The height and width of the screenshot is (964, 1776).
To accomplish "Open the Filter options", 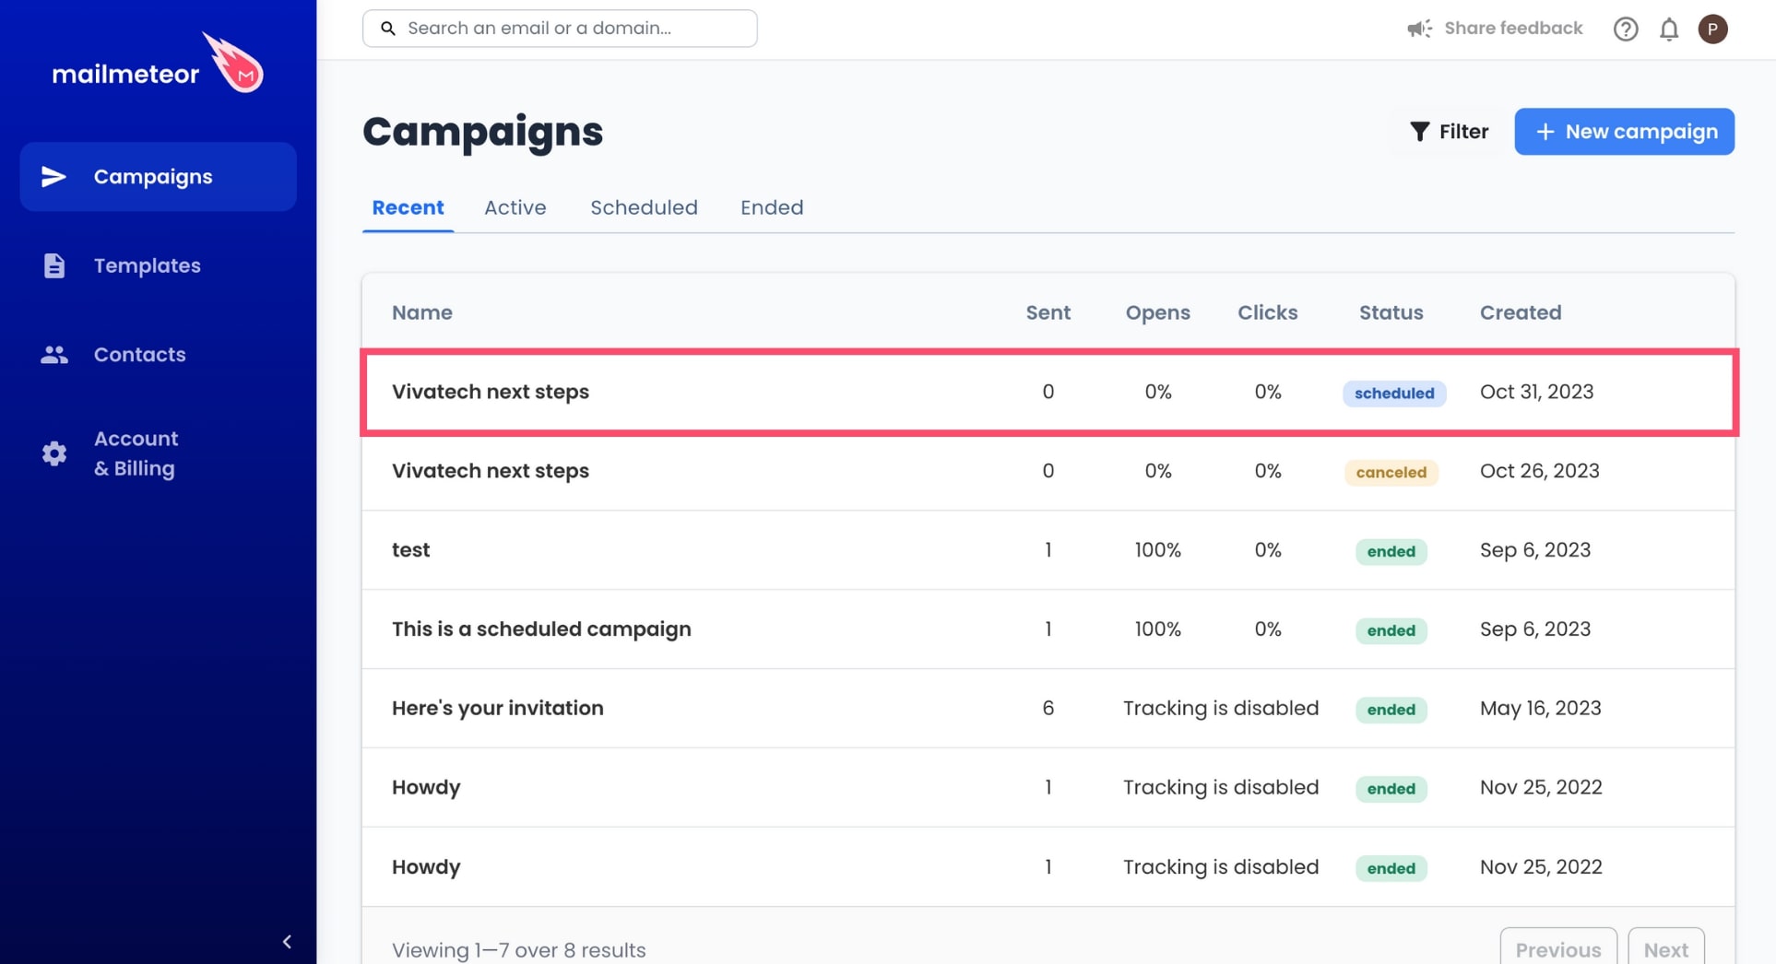I will tap(1449, 132).
